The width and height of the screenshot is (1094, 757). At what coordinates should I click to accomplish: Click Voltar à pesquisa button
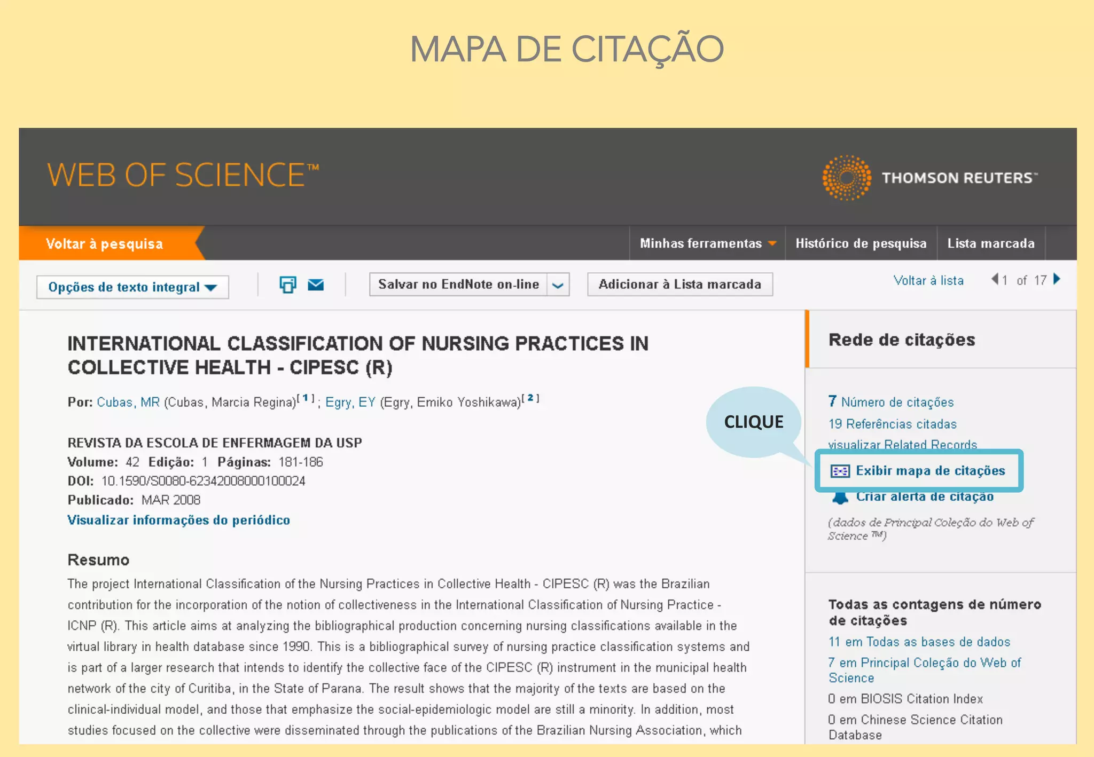105,244
